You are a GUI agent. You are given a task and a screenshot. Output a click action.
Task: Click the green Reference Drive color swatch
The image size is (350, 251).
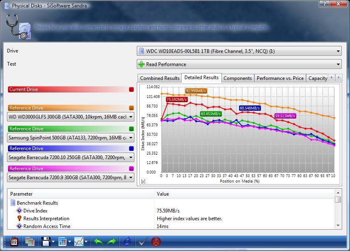pyautogui.click(x=131, y=129)
